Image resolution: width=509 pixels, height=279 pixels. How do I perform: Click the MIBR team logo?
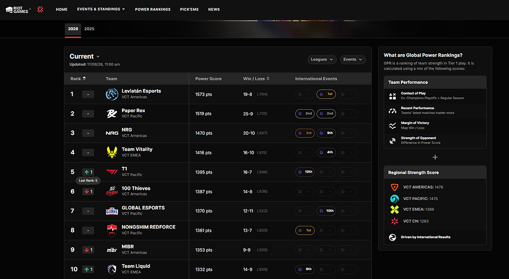coord(112,250)
